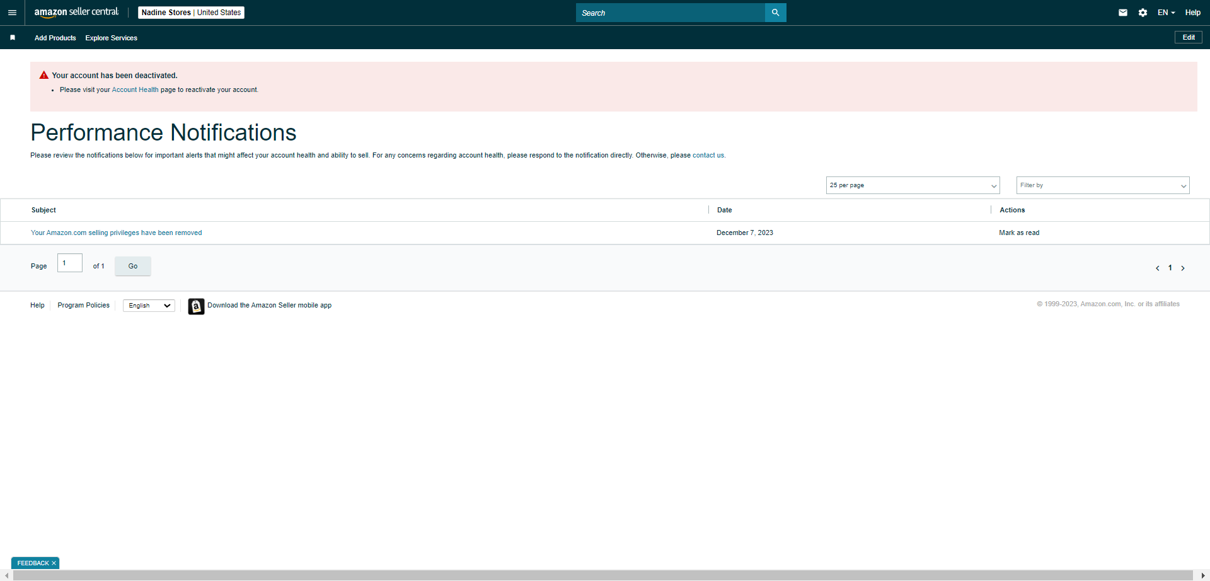This screenshot has height=581, width=1210.
Task: Click the Subject column header
Action: (43, 210)
